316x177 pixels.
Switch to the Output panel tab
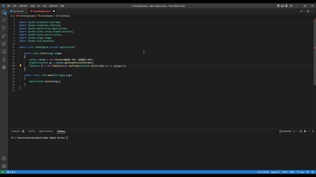[32, 131]
